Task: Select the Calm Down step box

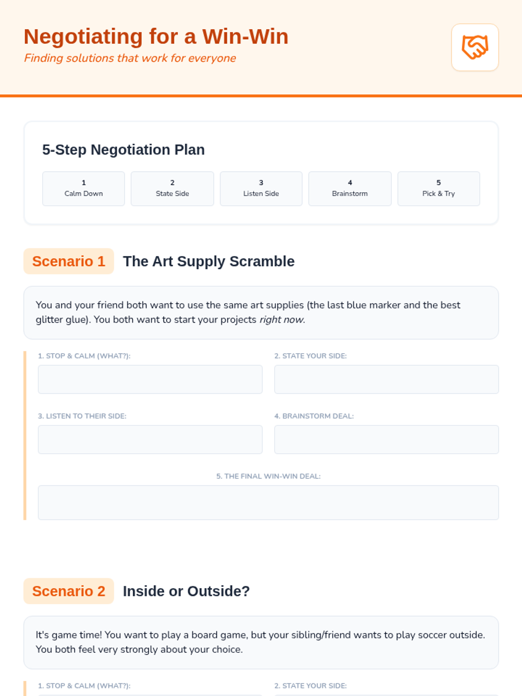Action: (x=84, y=188)
